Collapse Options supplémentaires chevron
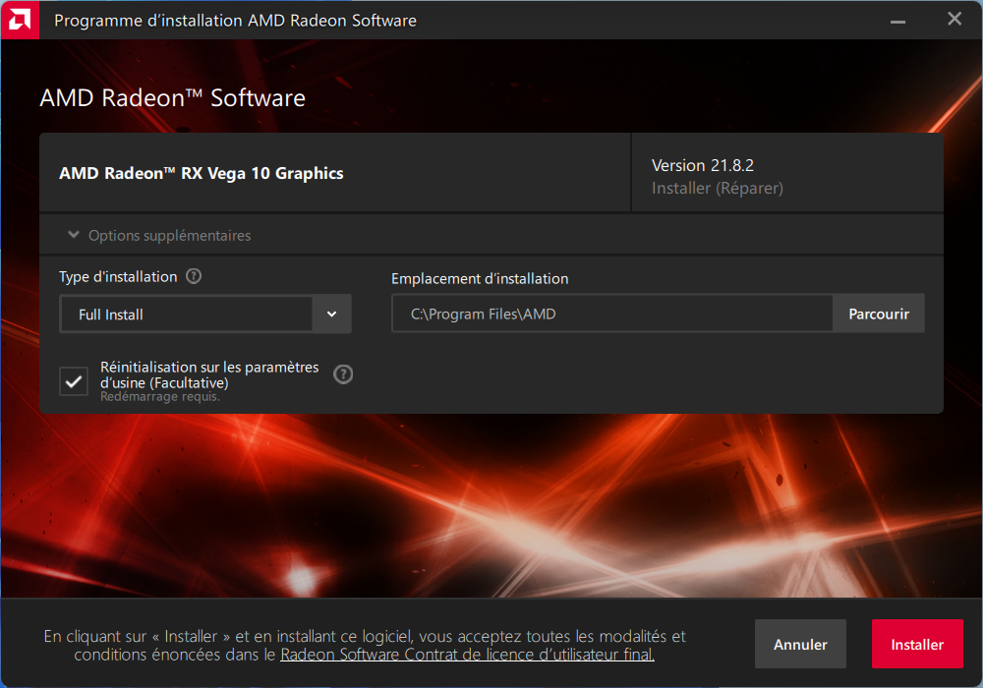 pos(74,235)
